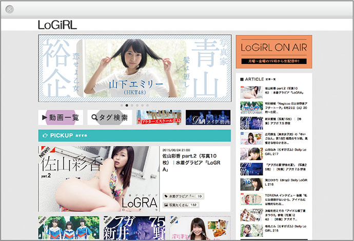
Task: Open the featured title 佐山彩香 part.2（写真10枚）
Action: pos(191,162)
